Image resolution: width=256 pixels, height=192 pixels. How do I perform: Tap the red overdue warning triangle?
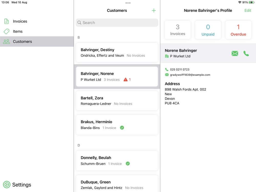[125, 80]
